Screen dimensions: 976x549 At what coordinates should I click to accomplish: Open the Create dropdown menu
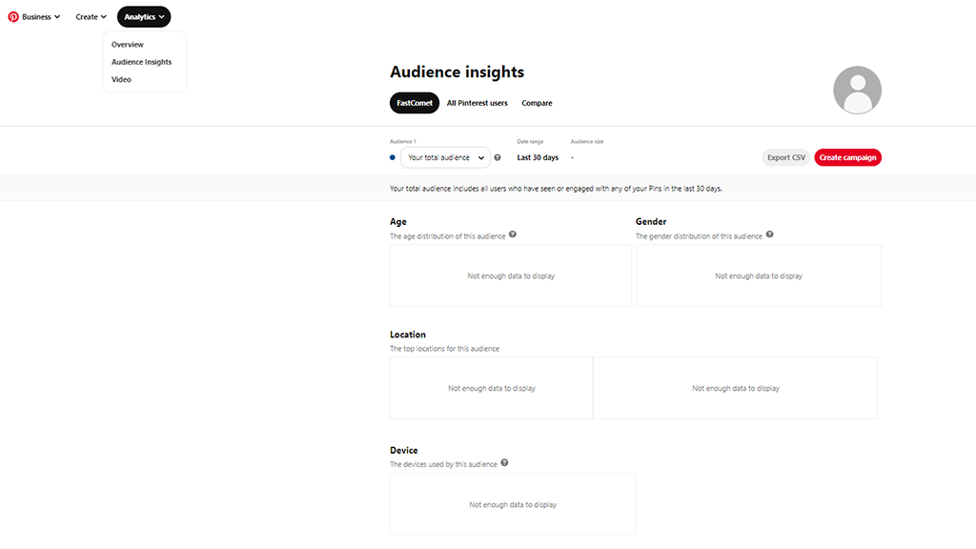(x=90, y=16)
